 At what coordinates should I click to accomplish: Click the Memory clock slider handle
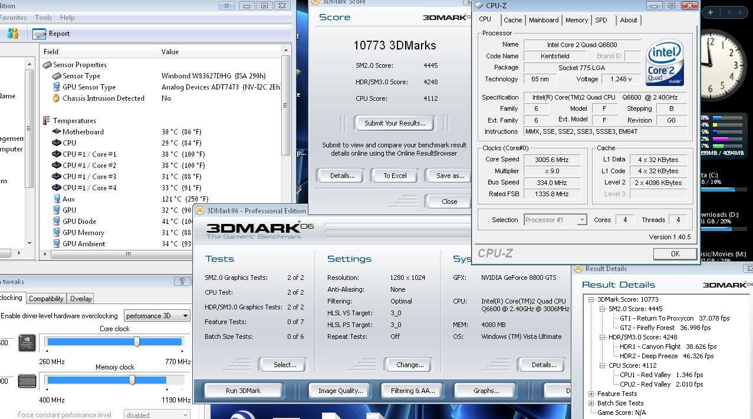[x=132, y=380]
